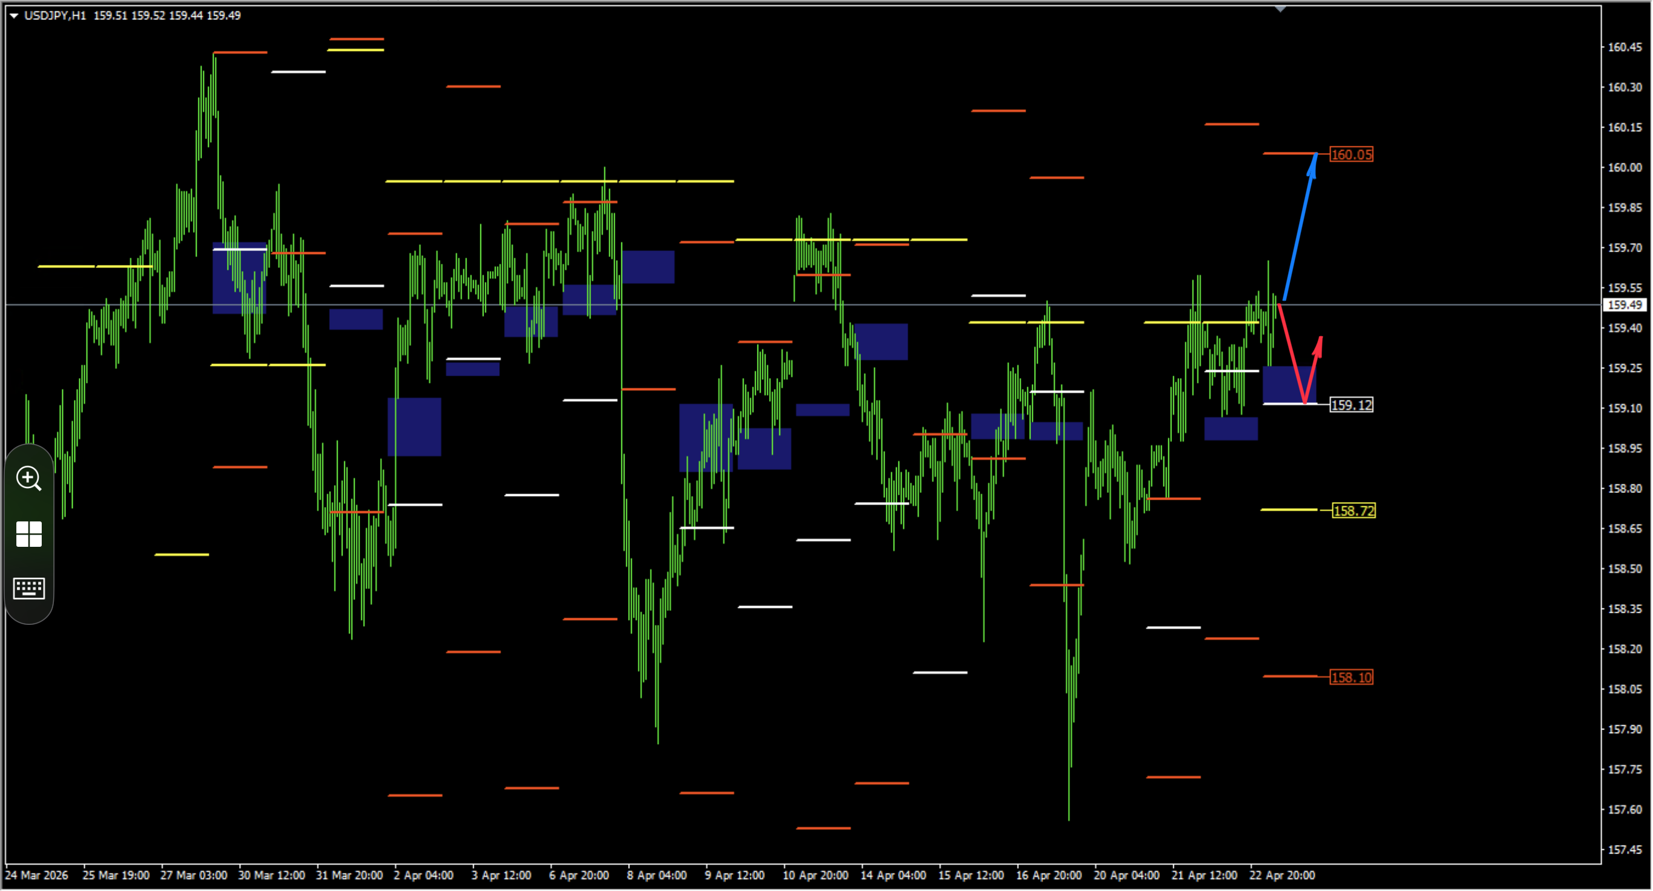Click the 158.50 price scale value

tap(1625, 569)
